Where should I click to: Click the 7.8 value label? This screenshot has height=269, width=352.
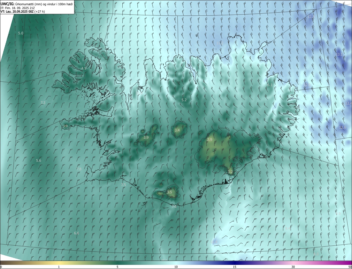tap(79, 169)
